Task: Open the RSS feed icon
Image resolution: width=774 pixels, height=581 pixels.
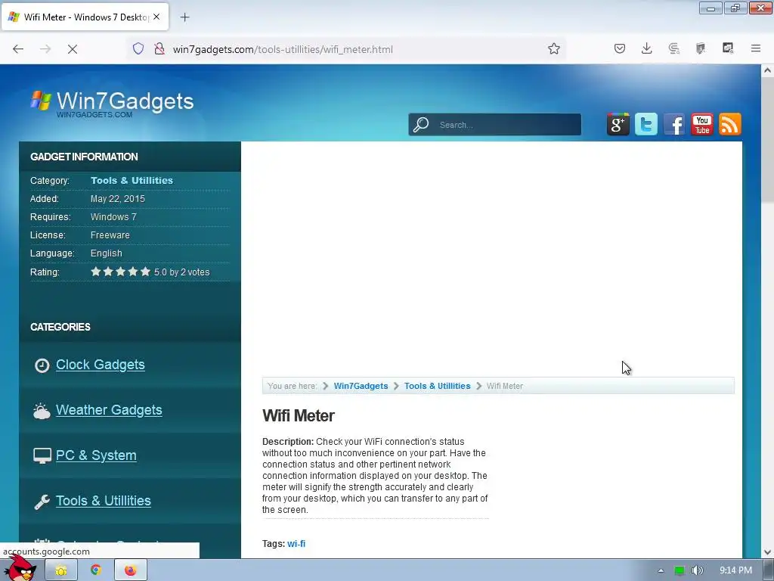Action: click(730, 124)
